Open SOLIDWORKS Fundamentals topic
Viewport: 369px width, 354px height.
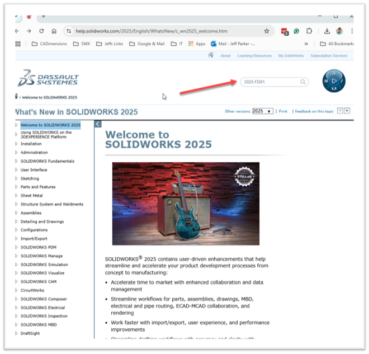48,161
